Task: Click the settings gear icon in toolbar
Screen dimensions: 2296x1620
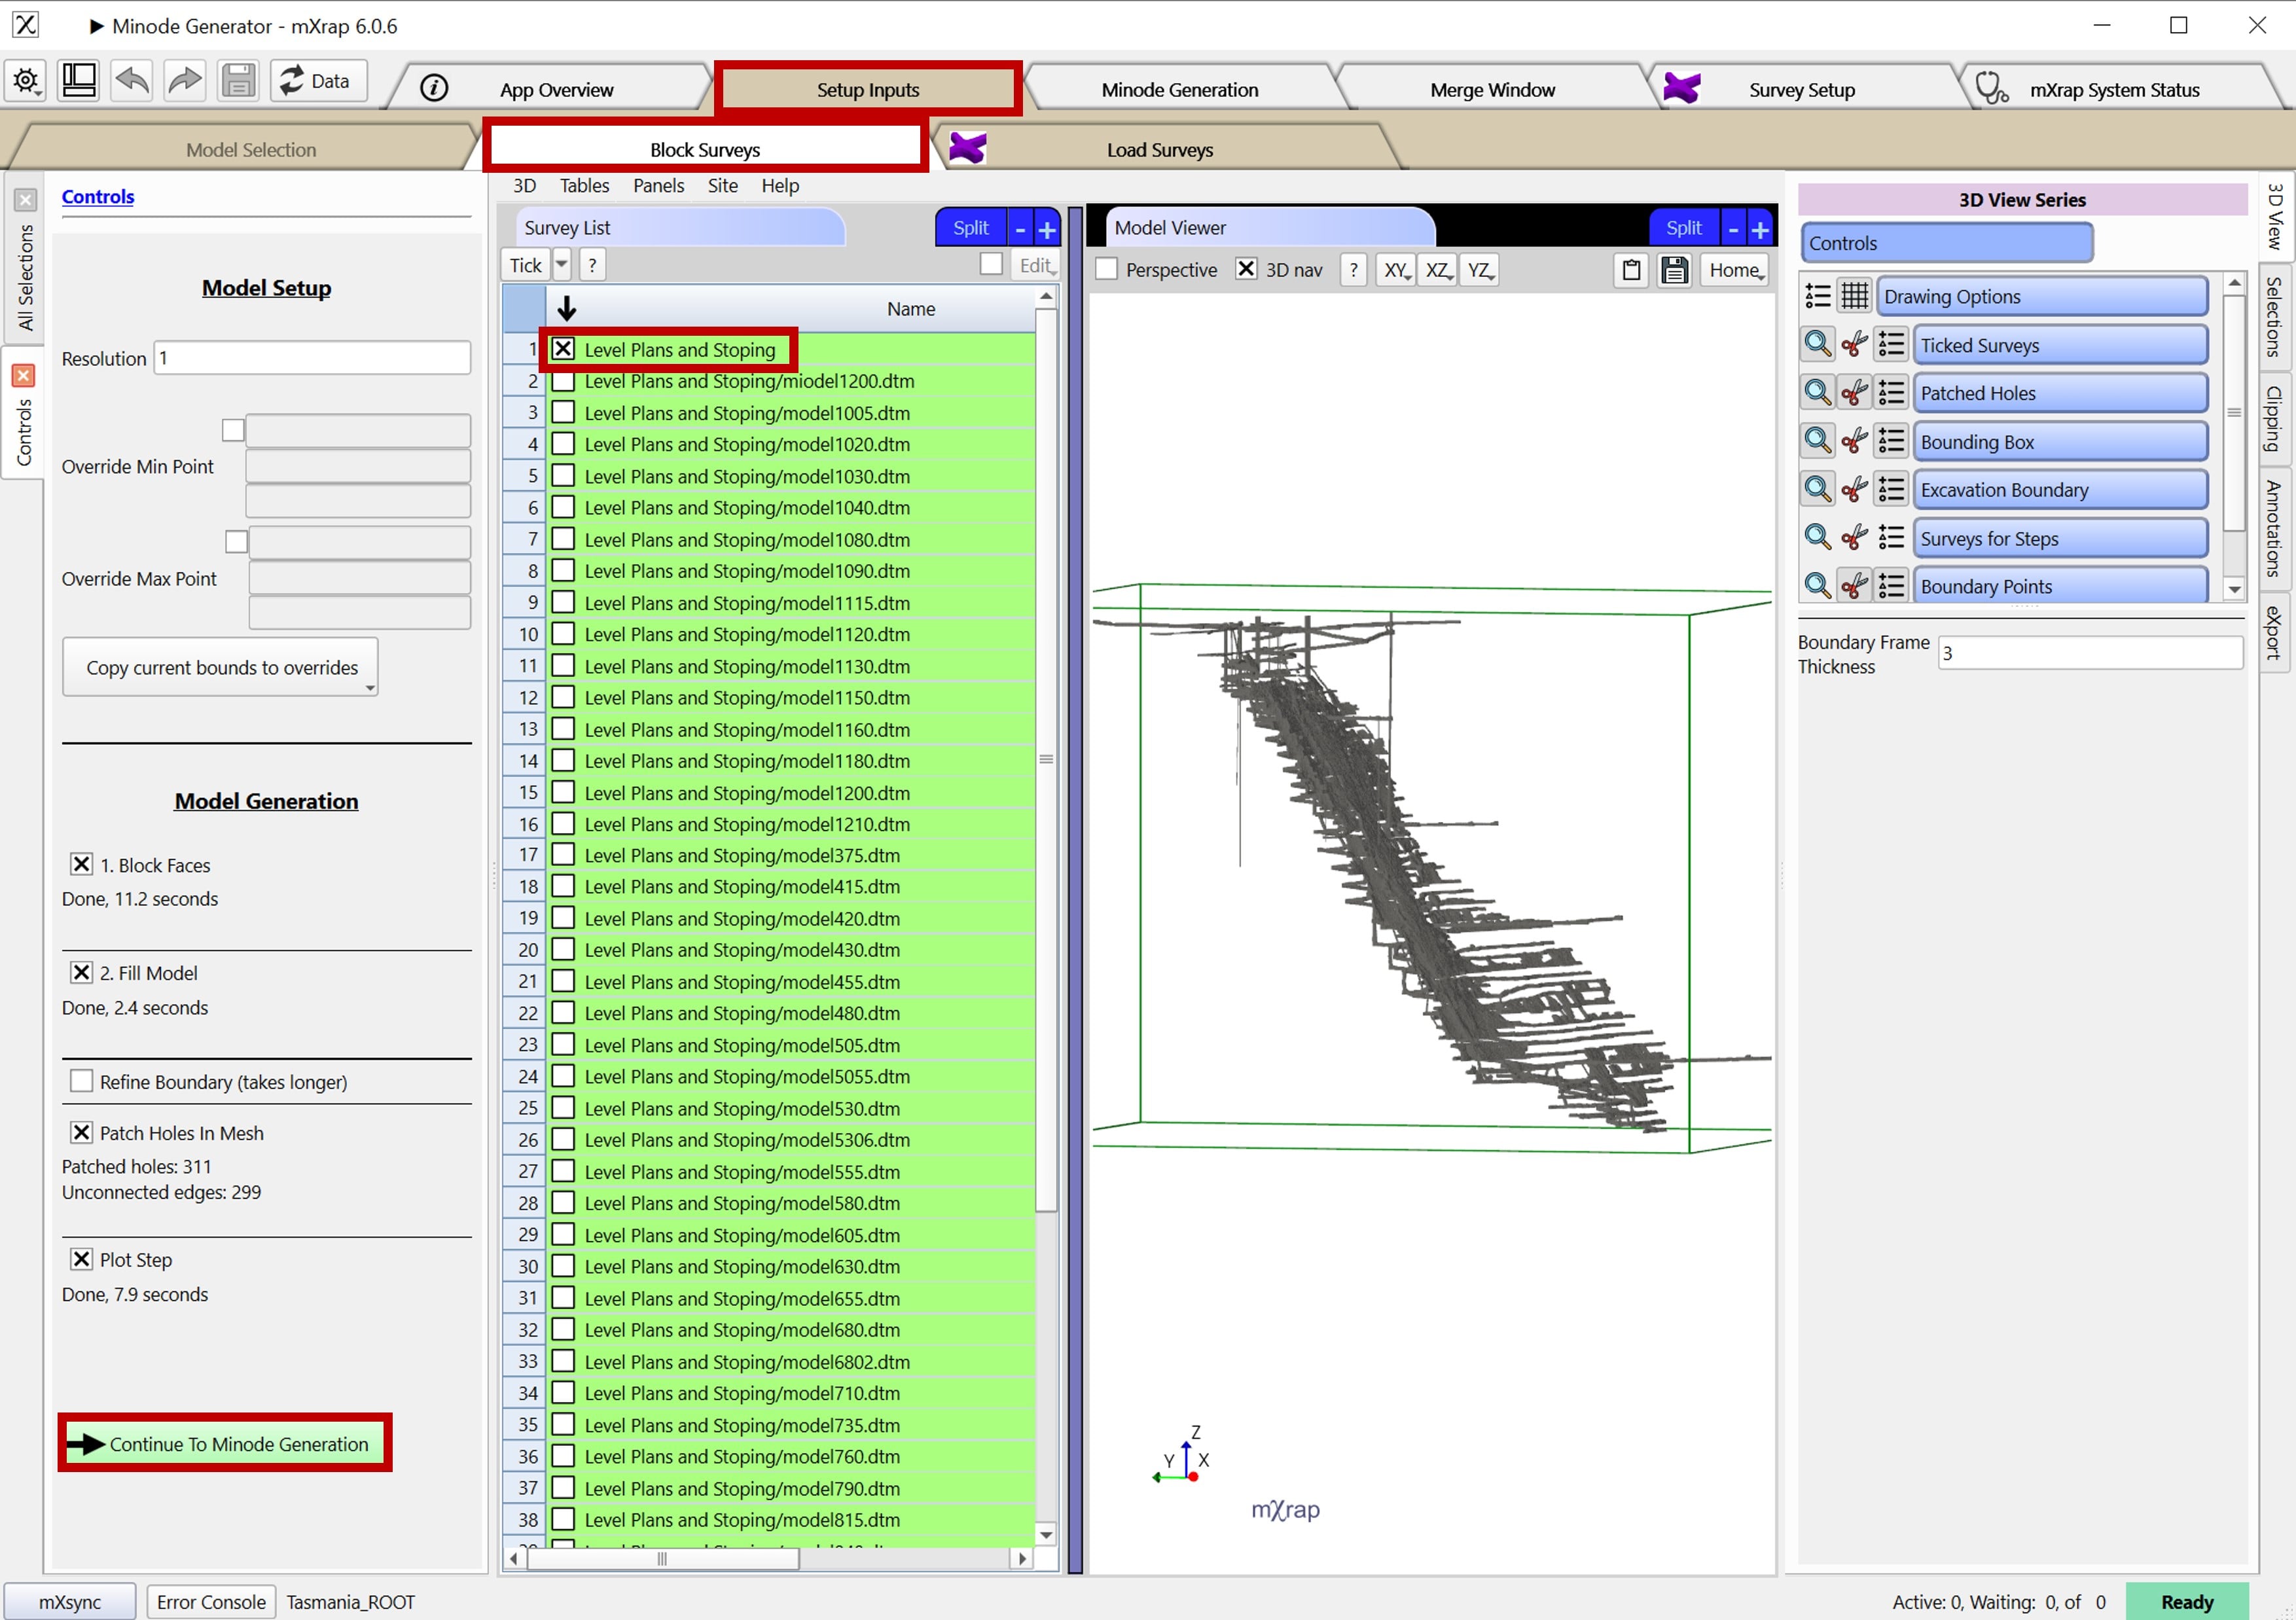Action: [x=26, y=81]
